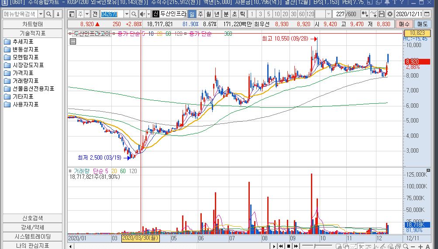Viewport: 438px width, 249px height.
Task: Close the volume panel with small x
Action: pos(428,170)
